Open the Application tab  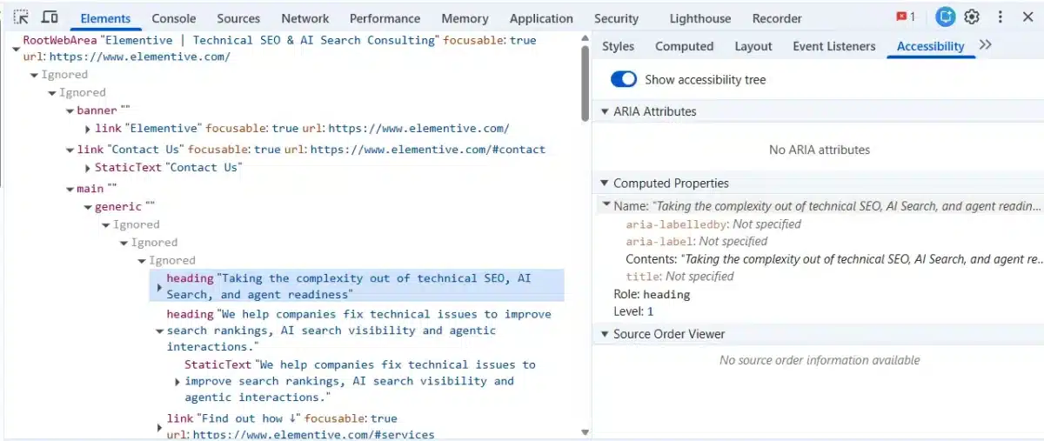coord(541,18)
